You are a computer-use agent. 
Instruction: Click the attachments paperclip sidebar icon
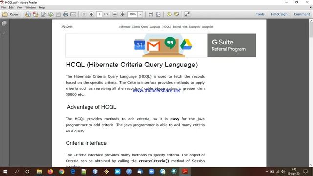(4, 33)
